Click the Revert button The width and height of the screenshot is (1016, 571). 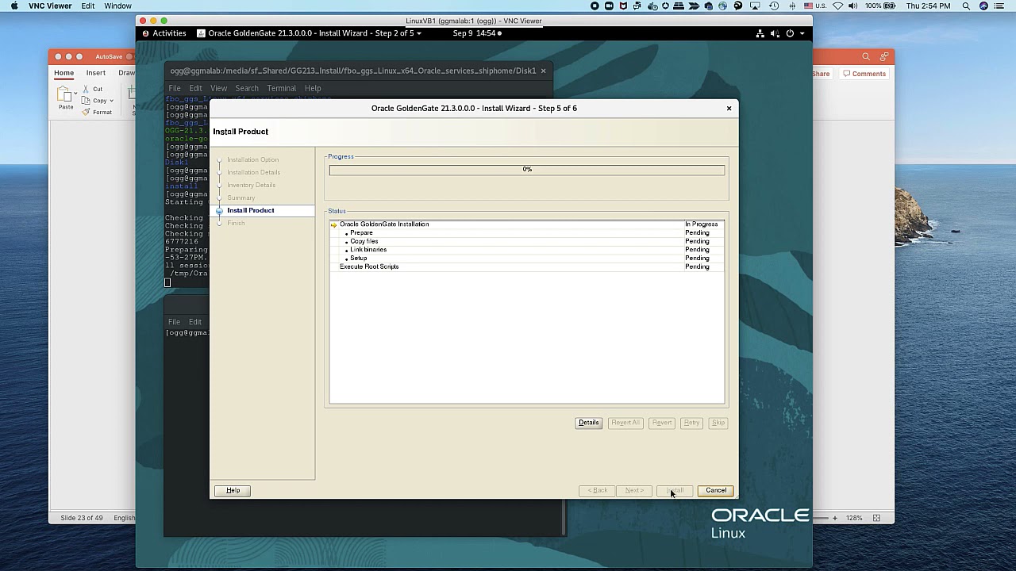pyautogui.click(x=662, y=423)
